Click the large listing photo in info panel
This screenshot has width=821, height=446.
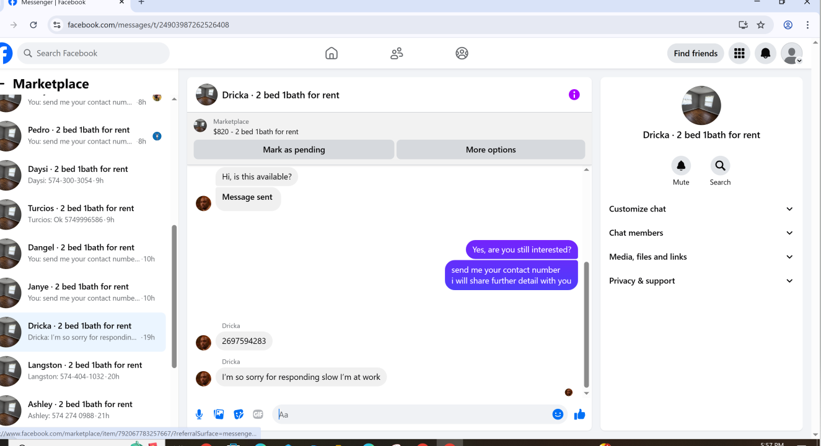[701, 105]
